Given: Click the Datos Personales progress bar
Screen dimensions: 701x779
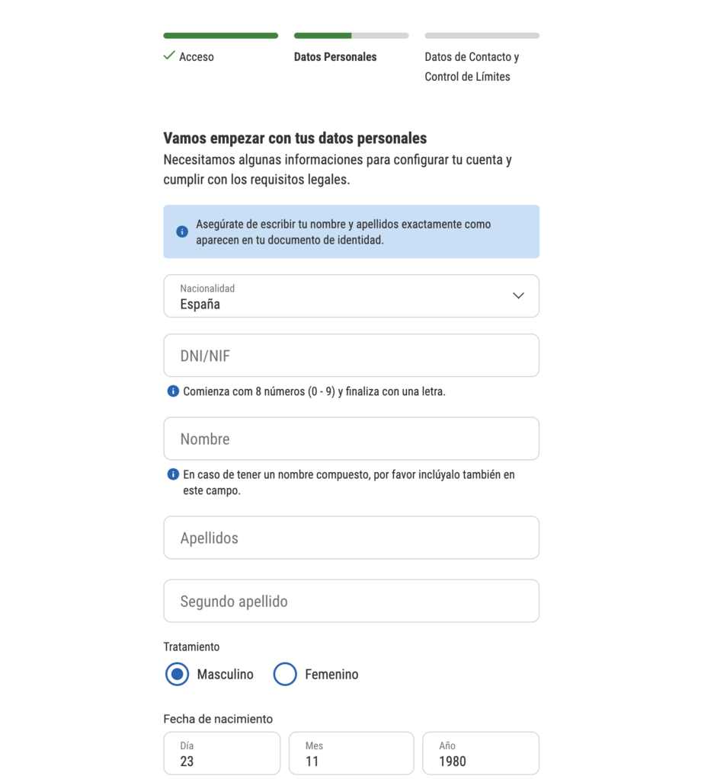Looking at the screenshot, I should 351,36.
